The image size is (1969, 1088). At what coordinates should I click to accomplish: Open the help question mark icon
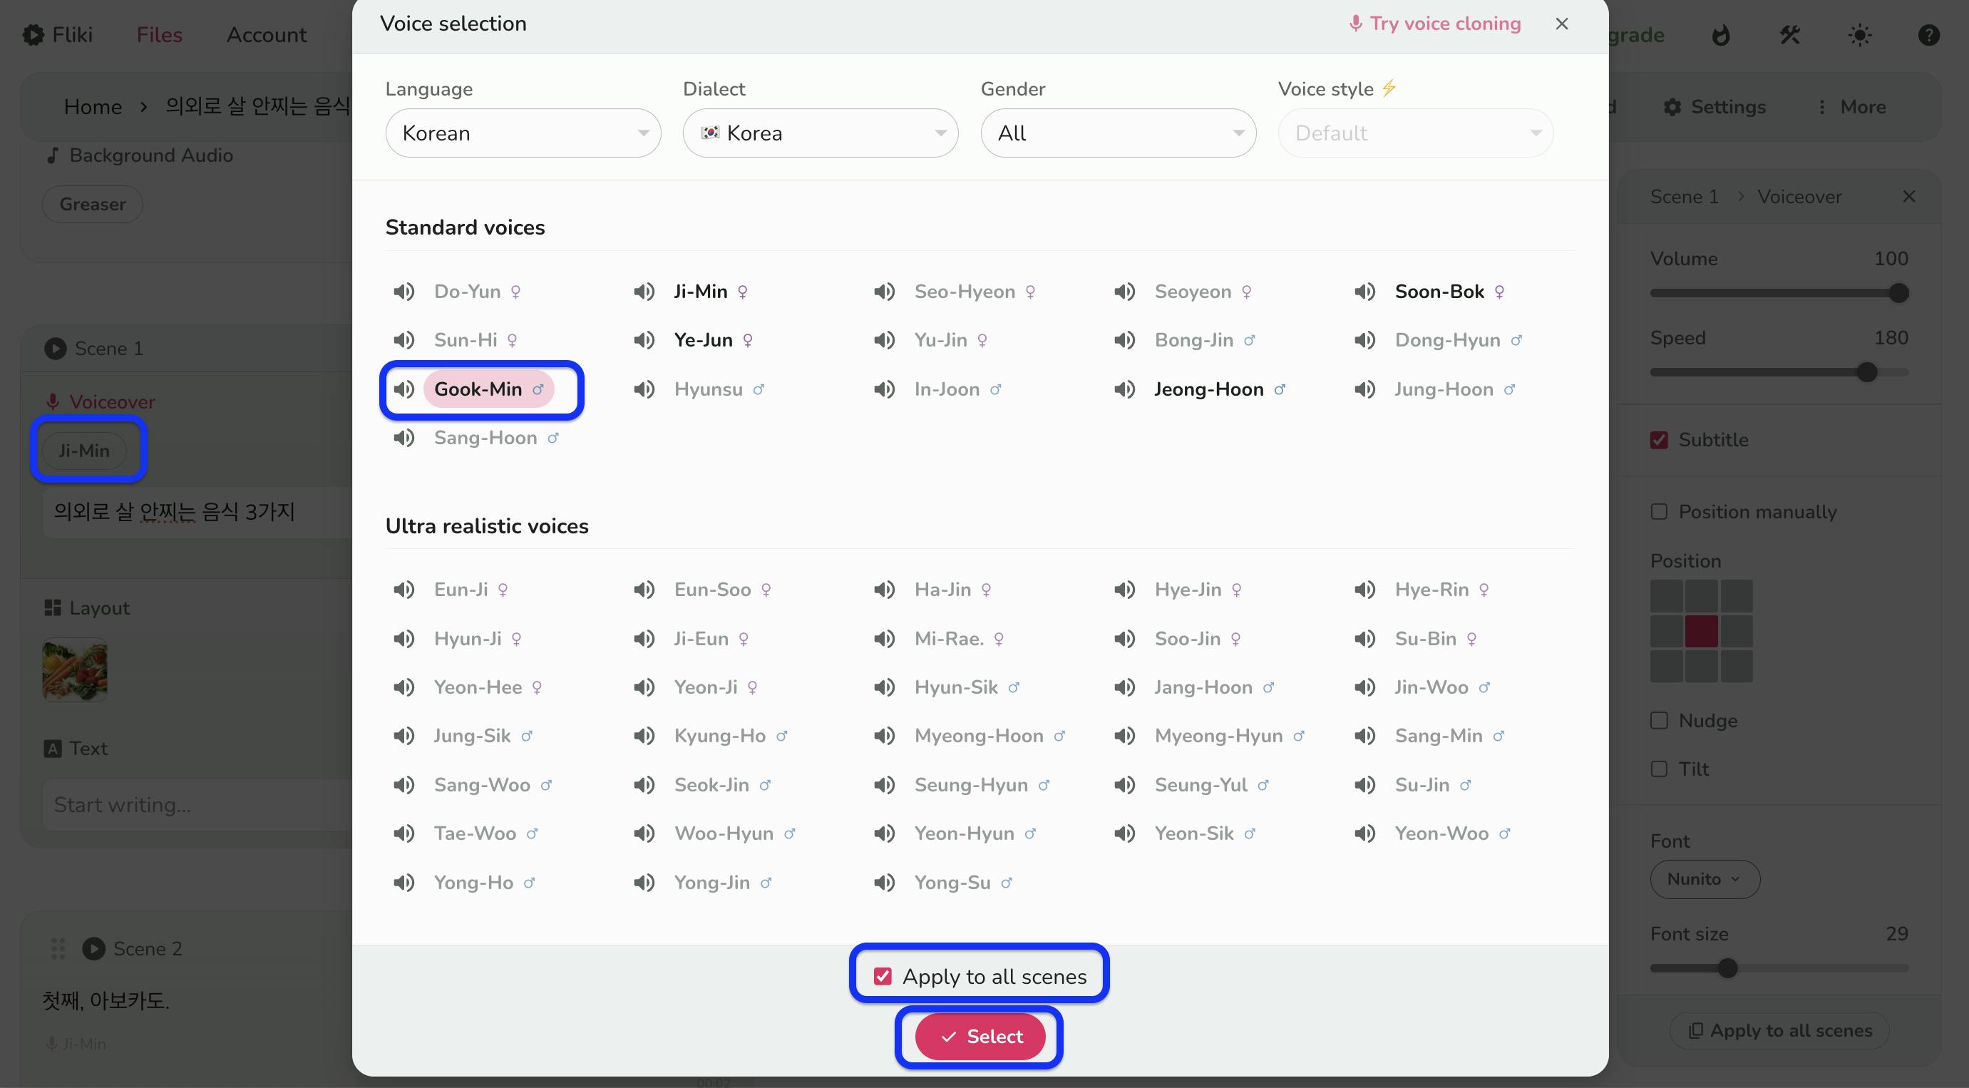1928,35
